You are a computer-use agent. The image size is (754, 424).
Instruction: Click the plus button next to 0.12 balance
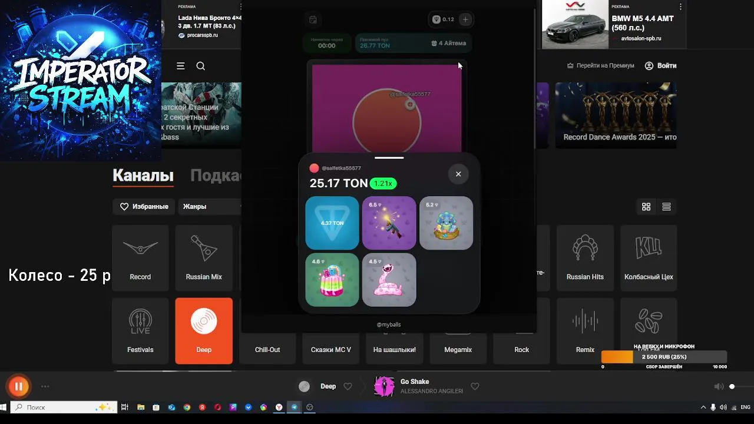465,19
